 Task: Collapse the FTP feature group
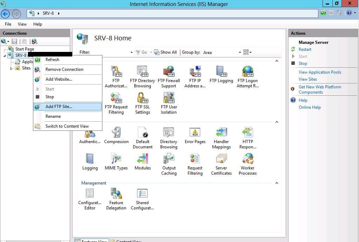coord(277,61)
